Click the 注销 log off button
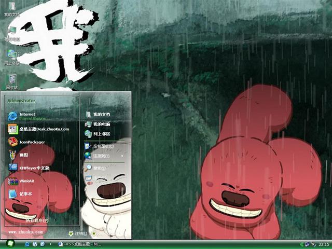The height and width of the screenshot is (249, 332). (78, 233)
